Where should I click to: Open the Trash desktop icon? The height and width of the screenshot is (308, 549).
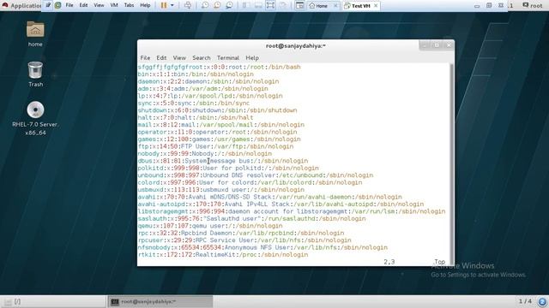(x=35, y=74)
